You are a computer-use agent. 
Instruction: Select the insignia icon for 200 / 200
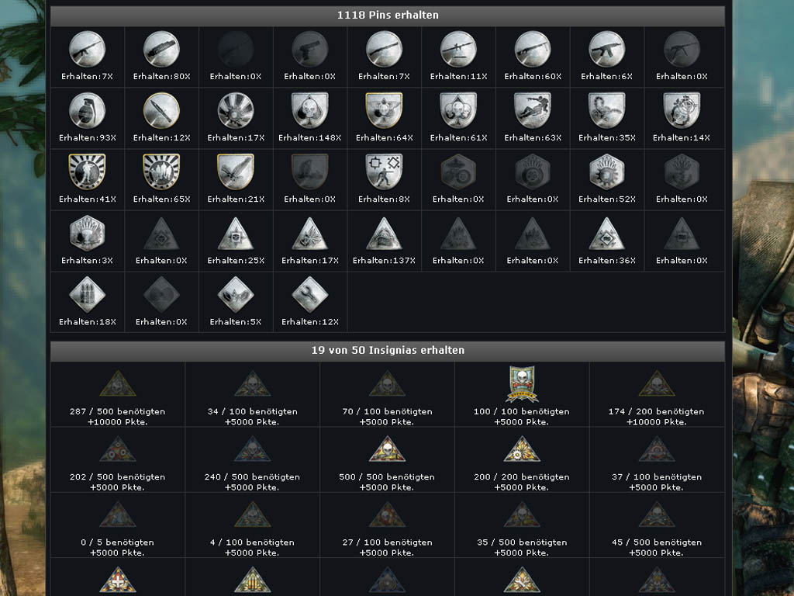tap(522, 449)
